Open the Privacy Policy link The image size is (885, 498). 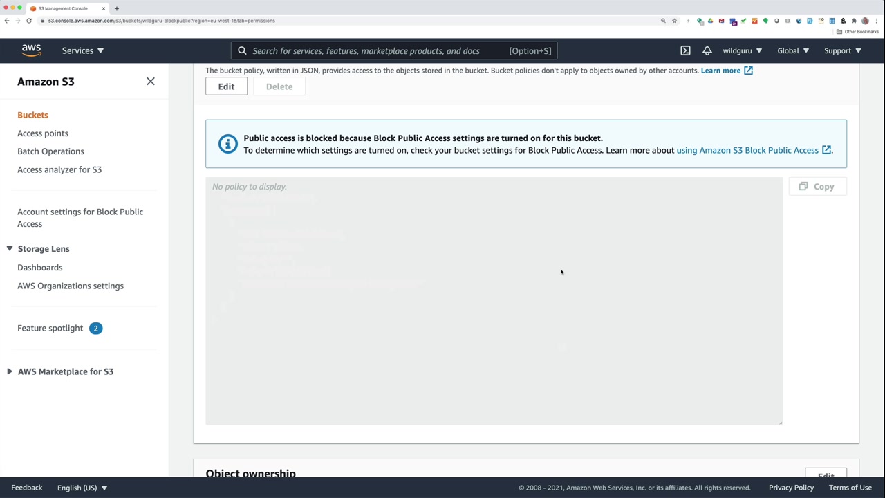click(x=791, y=488)
